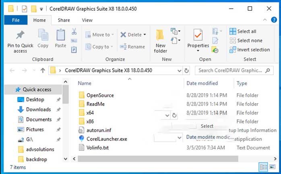Switch to Details view icon in status bar

click(x=263, y=167)
